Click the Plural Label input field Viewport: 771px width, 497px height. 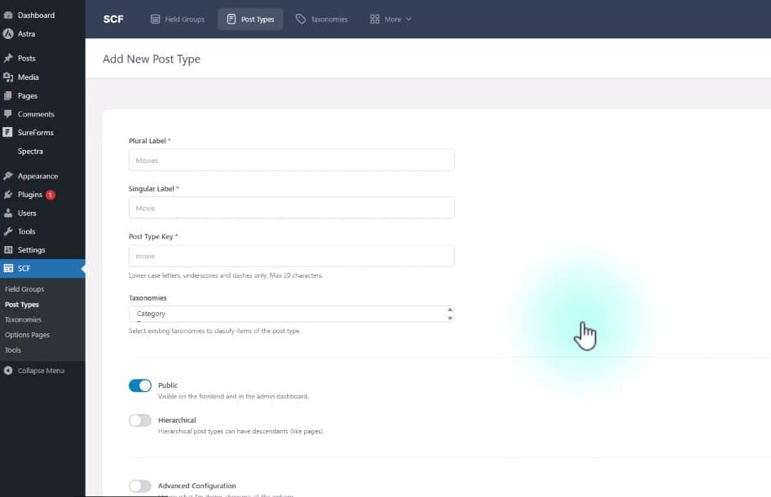(x=291, y=161)
